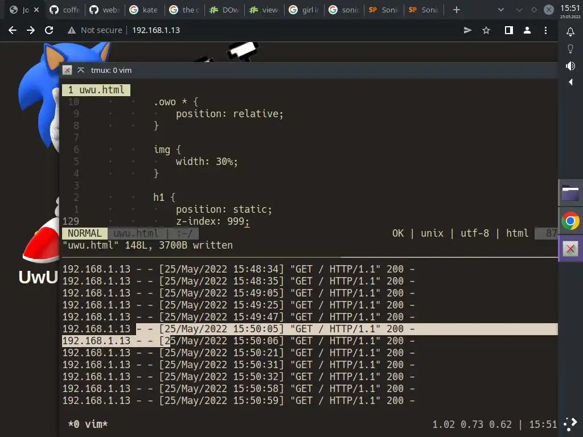Activate Chrome in the task panel
Viewport: 583px width, 437px height.
(x=570, y=221)
